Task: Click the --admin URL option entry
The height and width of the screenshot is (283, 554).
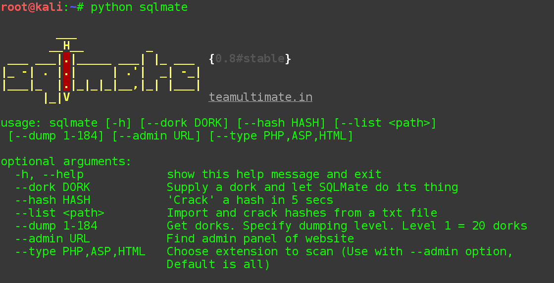Action: click(52, 238)
